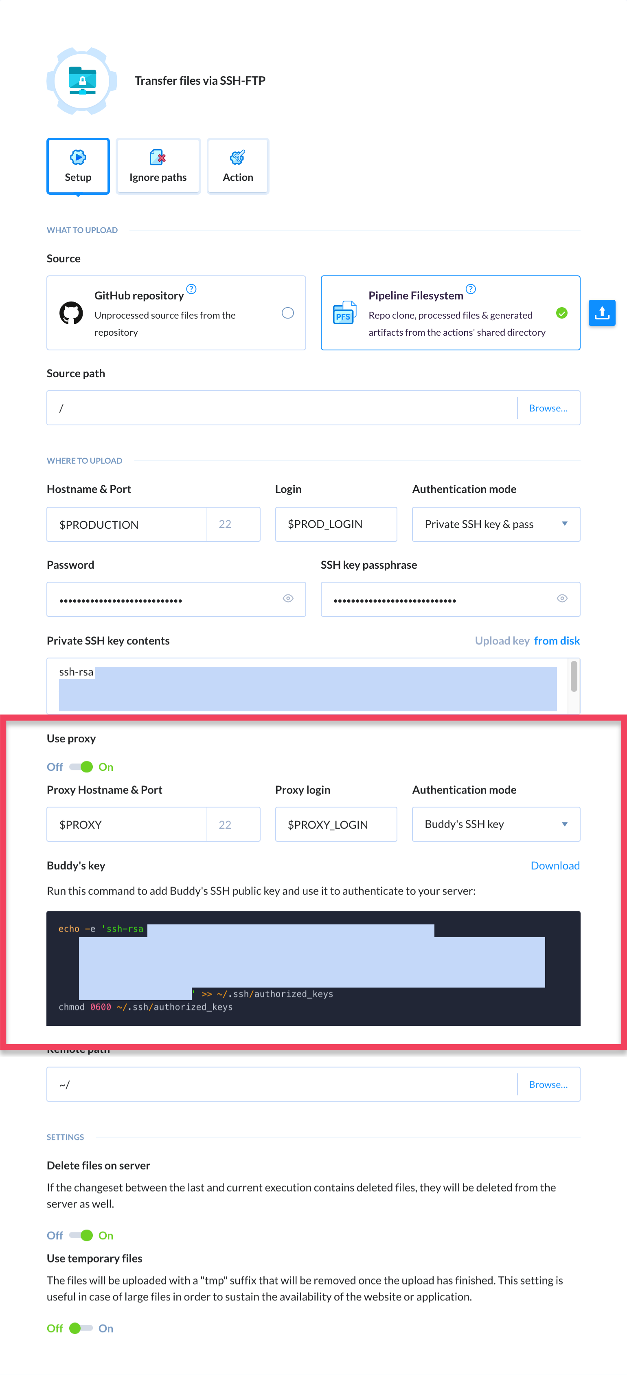
Task: Select Pipeline Filesystem green checkmark option
Action: (561, 313)
